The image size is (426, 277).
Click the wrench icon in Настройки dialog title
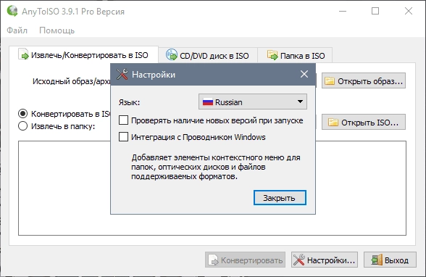[122, 74]
